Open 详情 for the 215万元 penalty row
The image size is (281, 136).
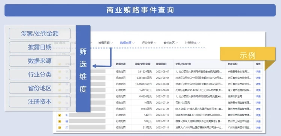258,128
